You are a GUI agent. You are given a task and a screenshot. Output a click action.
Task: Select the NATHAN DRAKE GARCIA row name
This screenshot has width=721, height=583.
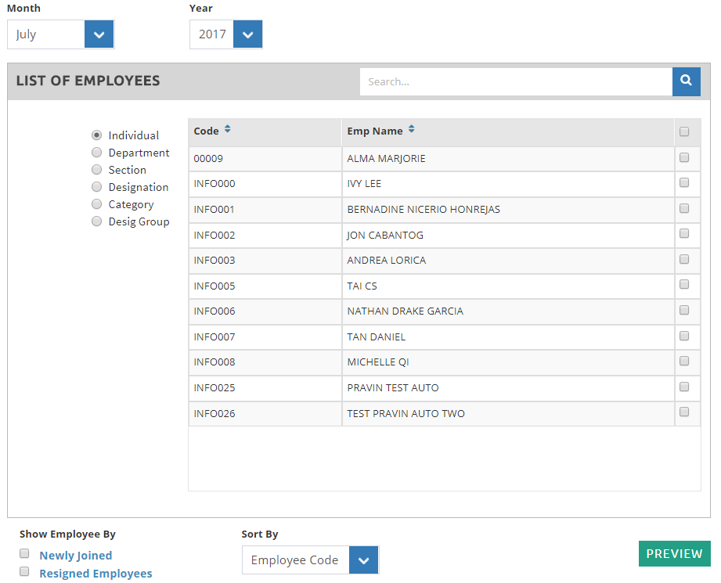[405, 311]
